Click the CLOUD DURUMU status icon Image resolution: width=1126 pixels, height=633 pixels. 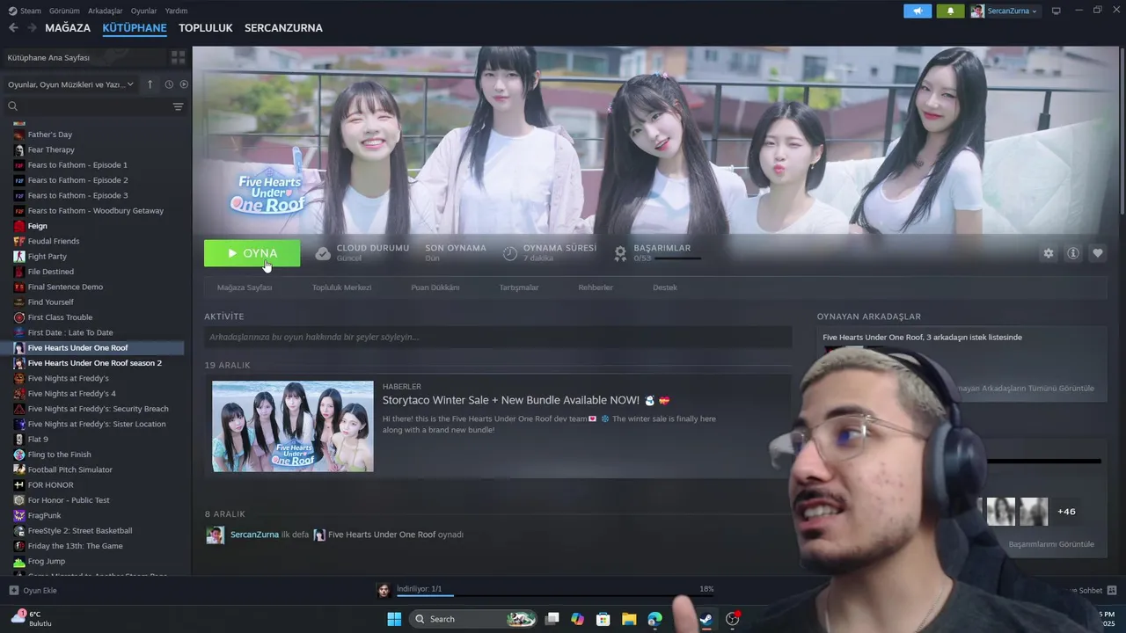(x=323, y=253)
